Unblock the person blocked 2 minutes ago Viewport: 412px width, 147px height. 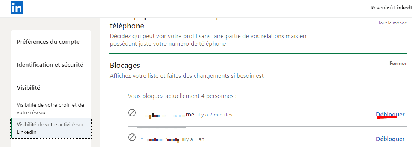point(390,114)
